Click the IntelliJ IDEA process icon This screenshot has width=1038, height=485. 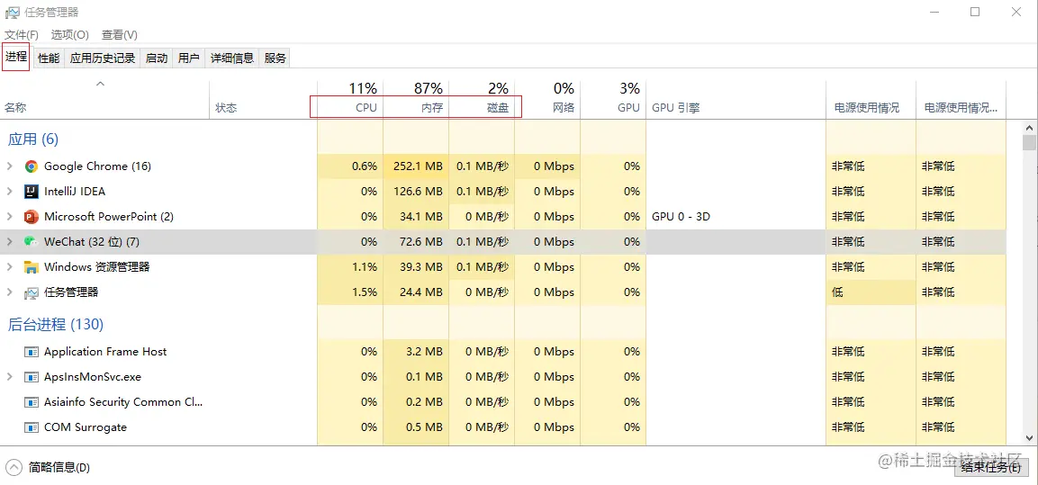[x=32, y=192]
